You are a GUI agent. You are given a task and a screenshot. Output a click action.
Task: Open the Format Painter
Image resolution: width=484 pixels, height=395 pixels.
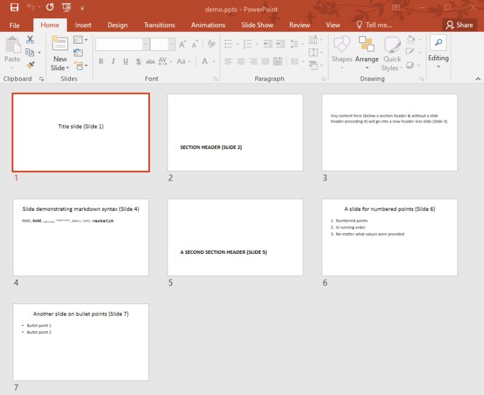30,64
